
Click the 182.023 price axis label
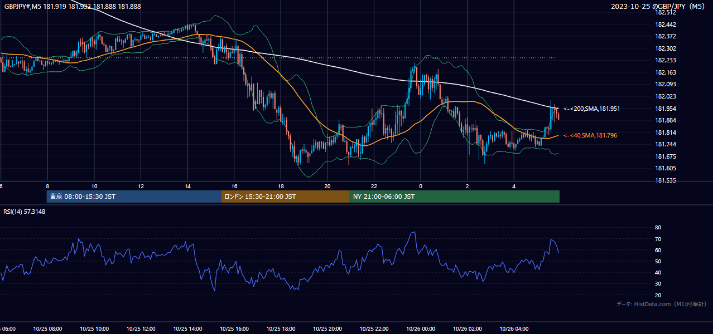click(x=666, y=96)
